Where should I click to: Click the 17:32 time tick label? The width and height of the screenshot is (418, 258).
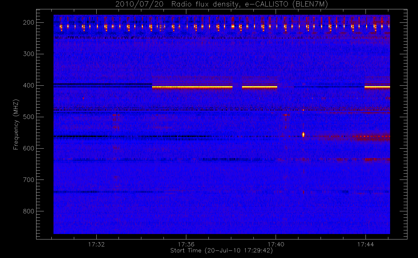[x=96, y=244]
